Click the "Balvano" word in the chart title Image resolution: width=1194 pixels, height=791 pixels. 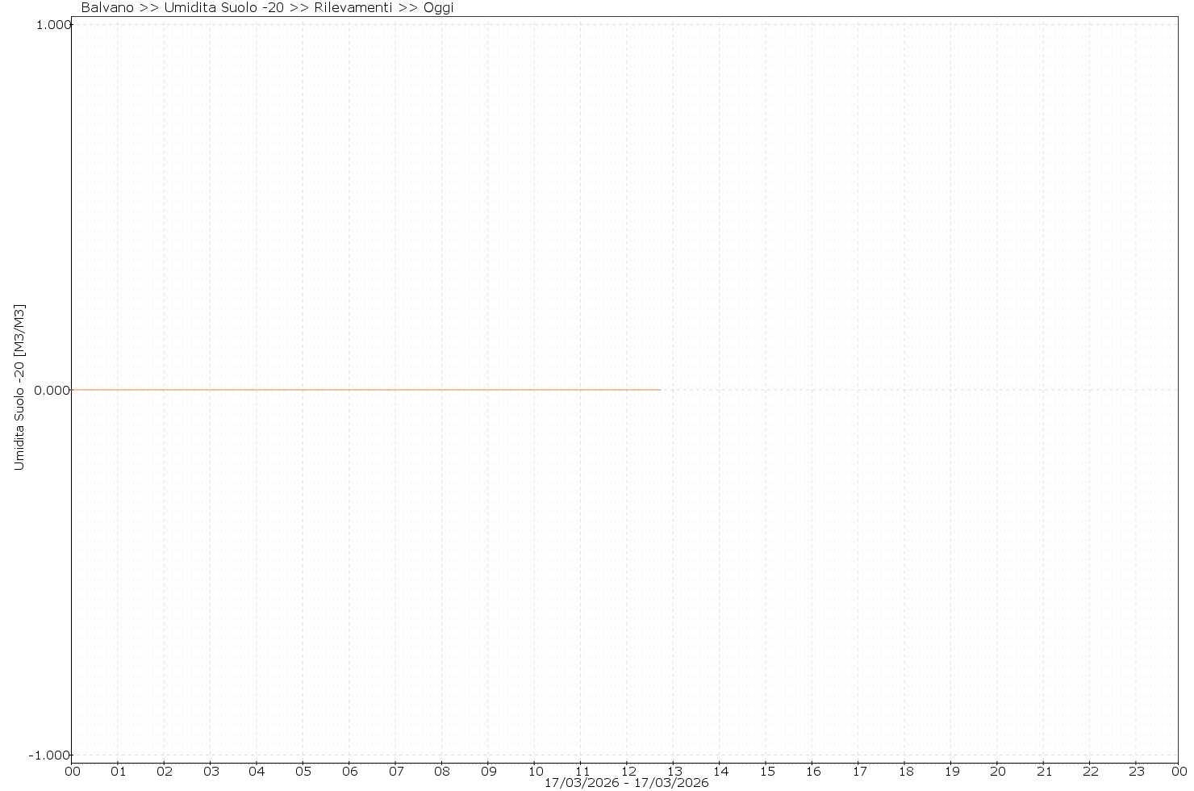107,8
